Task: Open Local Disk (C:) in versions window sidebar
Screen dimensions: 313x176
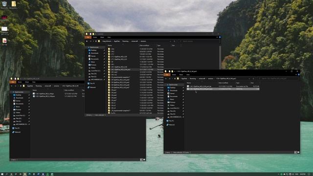Action: (x=95, y=71)
